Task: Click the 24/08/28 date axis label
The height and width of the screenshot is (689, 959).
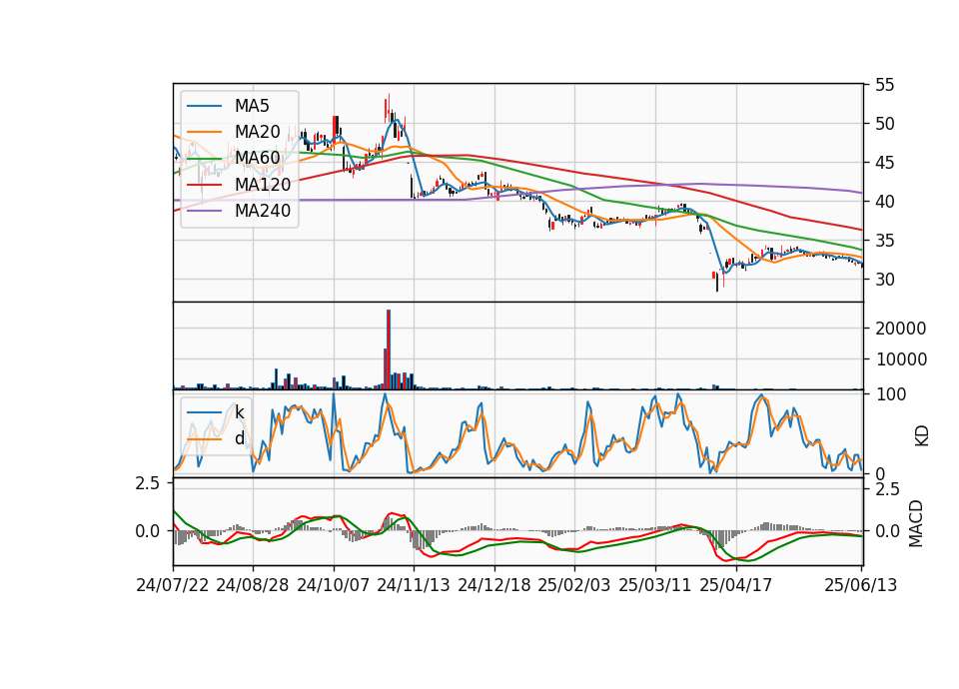Action: coord(253,585)
